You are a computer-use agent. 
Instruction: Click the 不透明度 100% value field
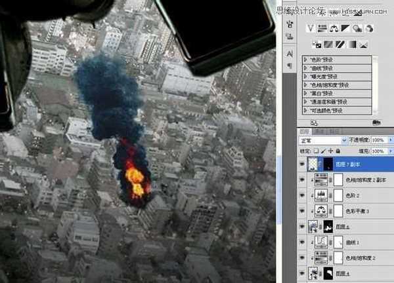point(379,140)
